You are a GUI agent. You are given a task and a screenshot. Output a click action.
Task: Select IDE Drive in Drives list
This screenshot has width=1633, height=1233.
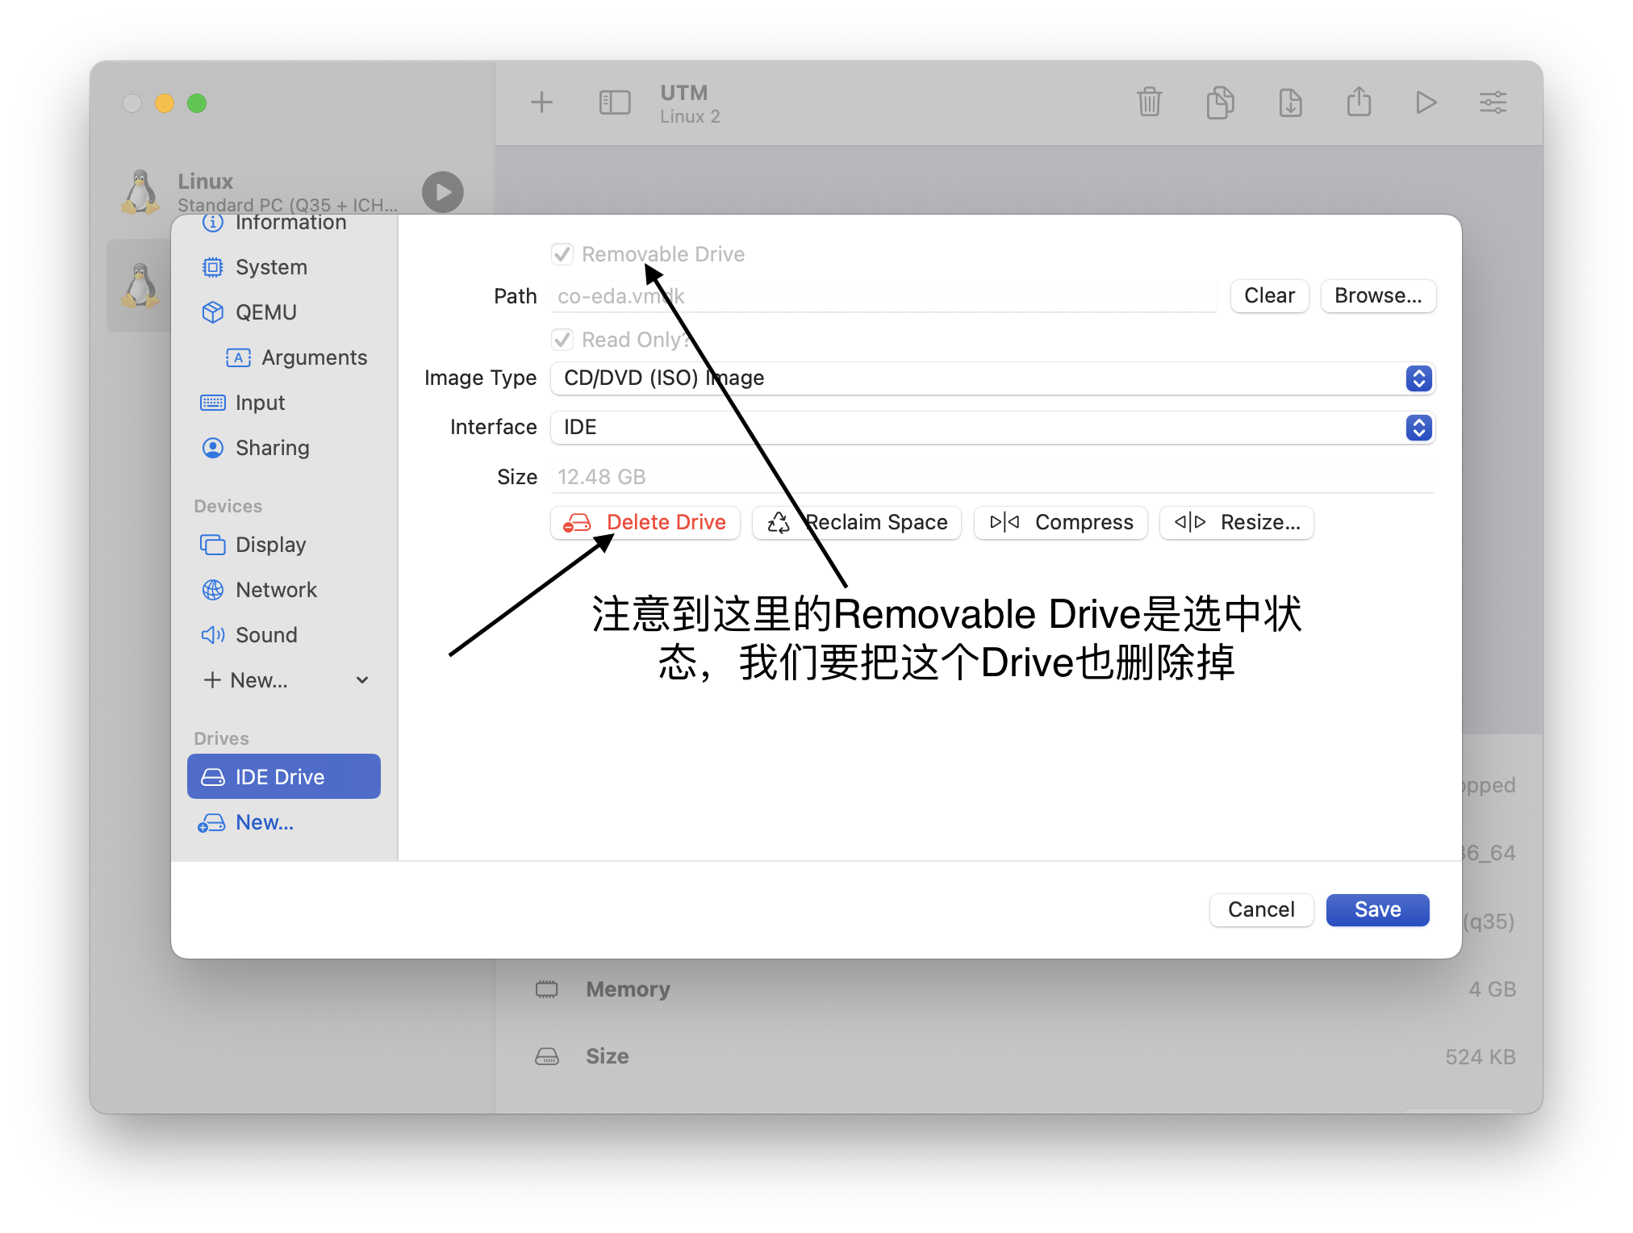[x=284, y=776]
